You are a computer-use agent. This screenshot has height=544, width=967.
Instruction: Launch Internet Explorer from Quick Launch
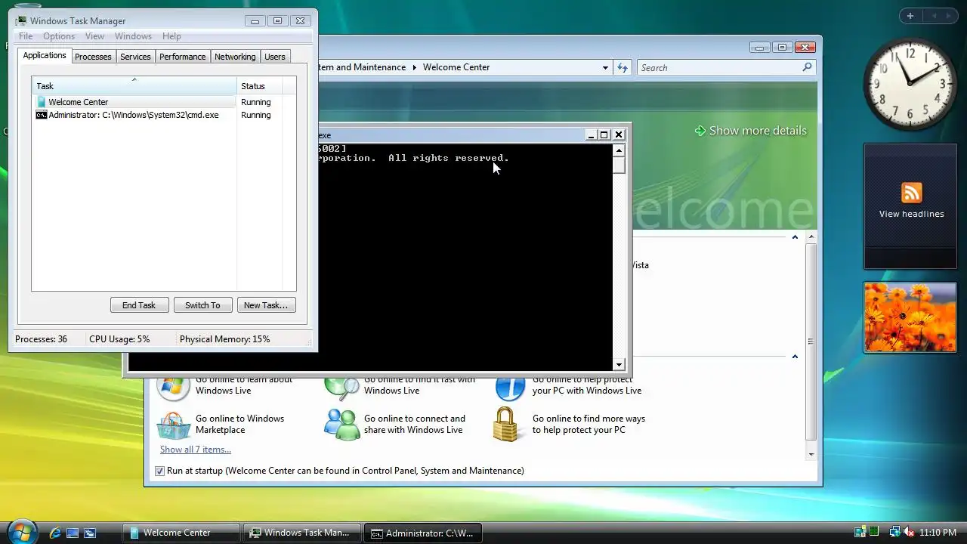coord(55,533)
